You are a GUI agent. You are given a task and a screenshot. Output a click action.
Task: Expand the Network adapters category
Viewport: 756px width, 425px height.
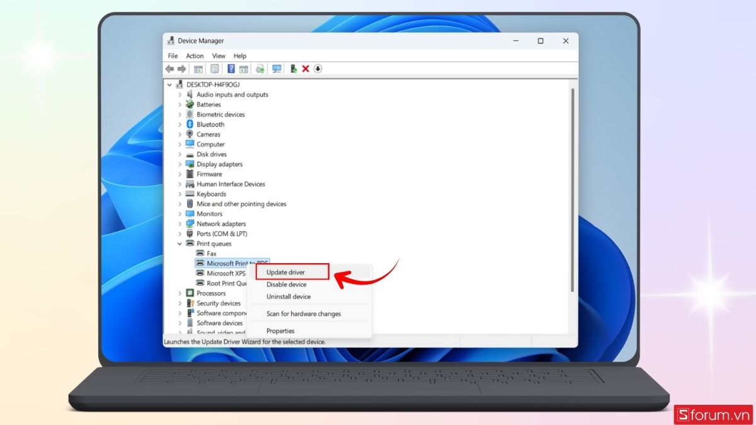[x=180, y=224]
